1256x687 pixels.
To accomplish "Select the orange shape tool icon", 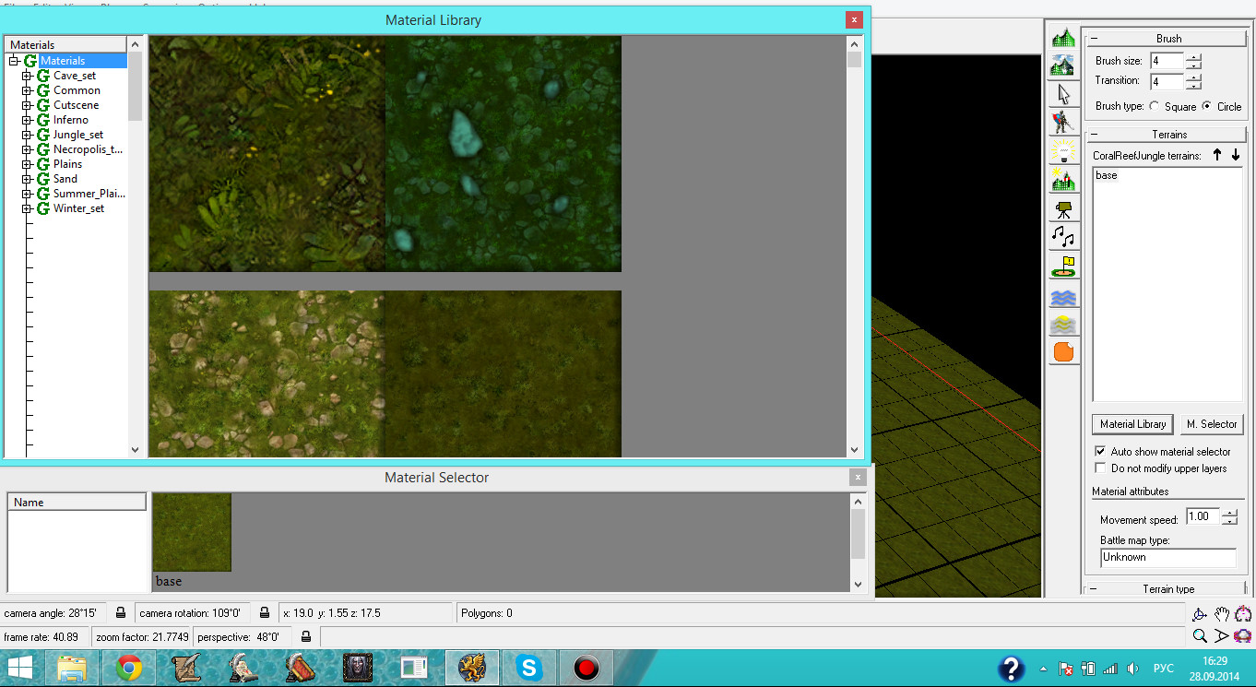I will click(1064, 351).
